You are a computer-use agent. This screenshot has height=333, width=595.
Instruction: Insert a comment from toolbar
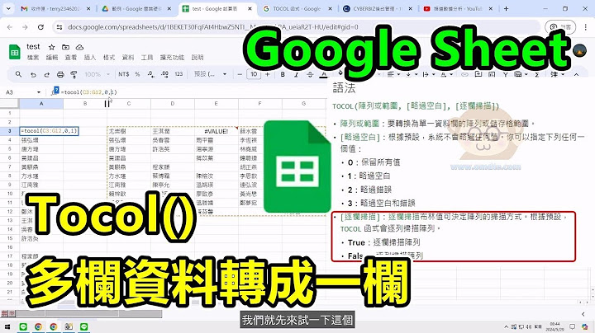click(478, 74)
